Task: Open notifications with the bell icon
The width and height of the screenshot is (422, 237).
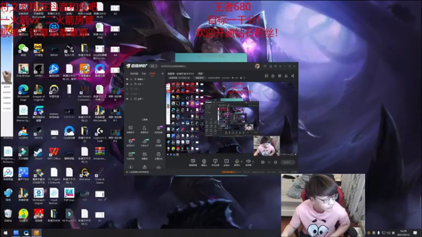Action: point(286,76)
